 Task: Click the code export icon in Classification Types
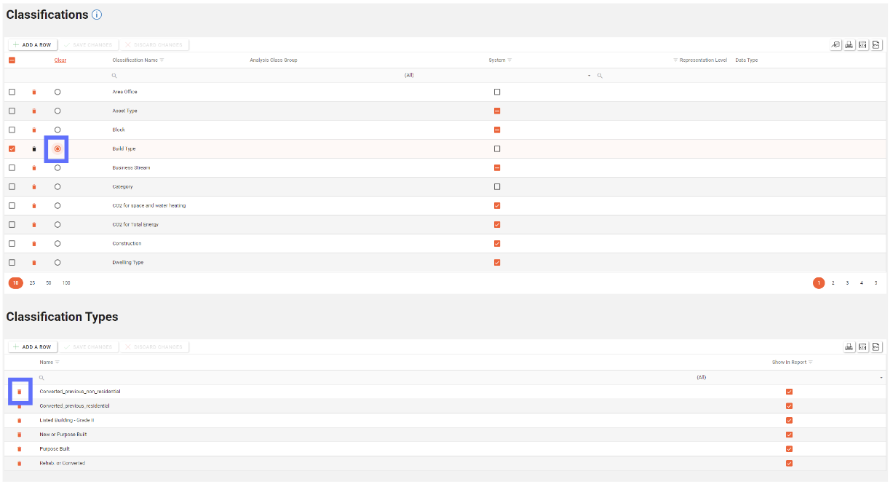click(x=862, y=347)
